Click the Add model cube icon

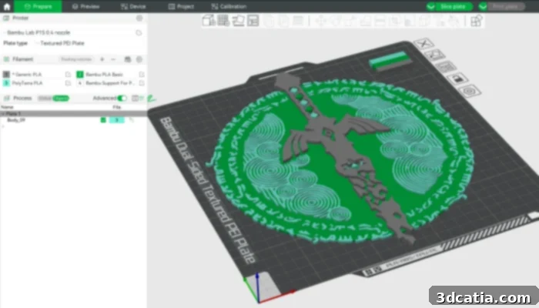click(x=209, y=21)
